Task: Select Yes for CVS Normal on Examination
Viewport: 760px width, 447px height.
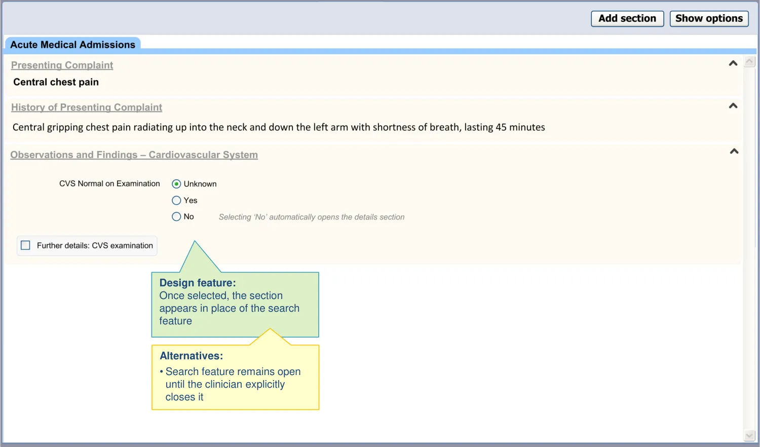Action: (176, 201)
